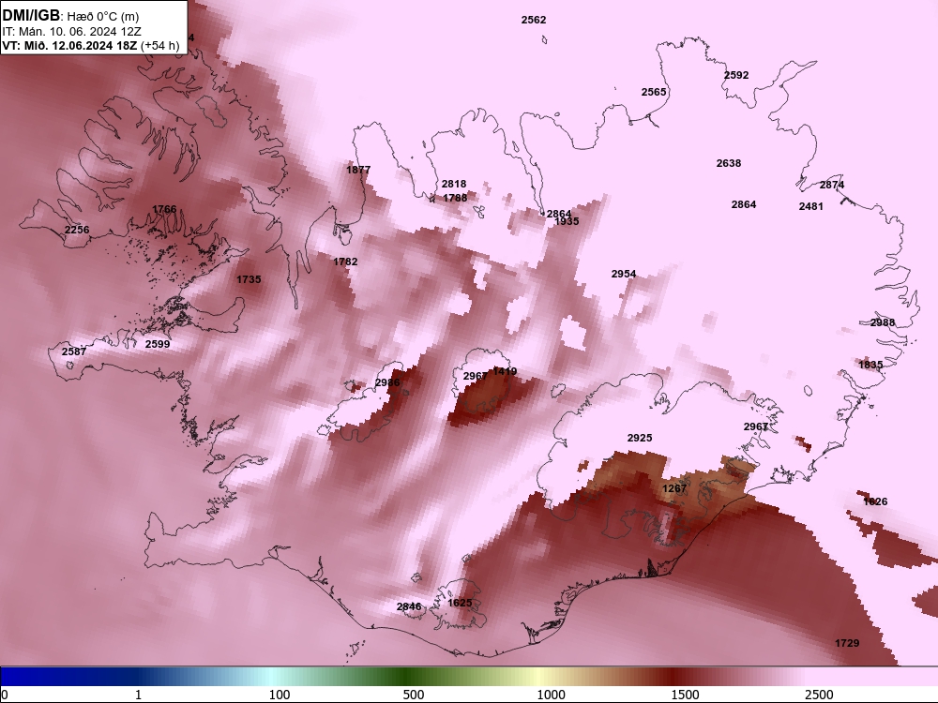Click the 1626 height value
The height and width of the screenshot is (703, 938).
coord(875,501)
